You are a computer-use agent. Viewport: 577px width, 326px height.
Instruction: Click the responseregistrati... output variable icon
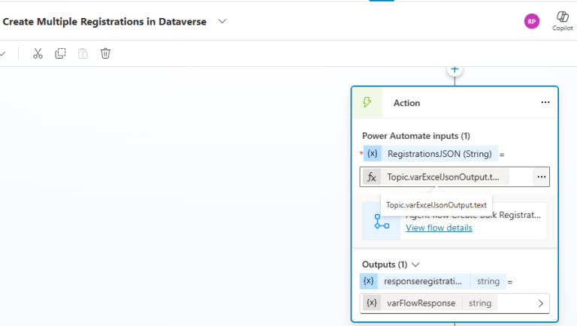369,282
